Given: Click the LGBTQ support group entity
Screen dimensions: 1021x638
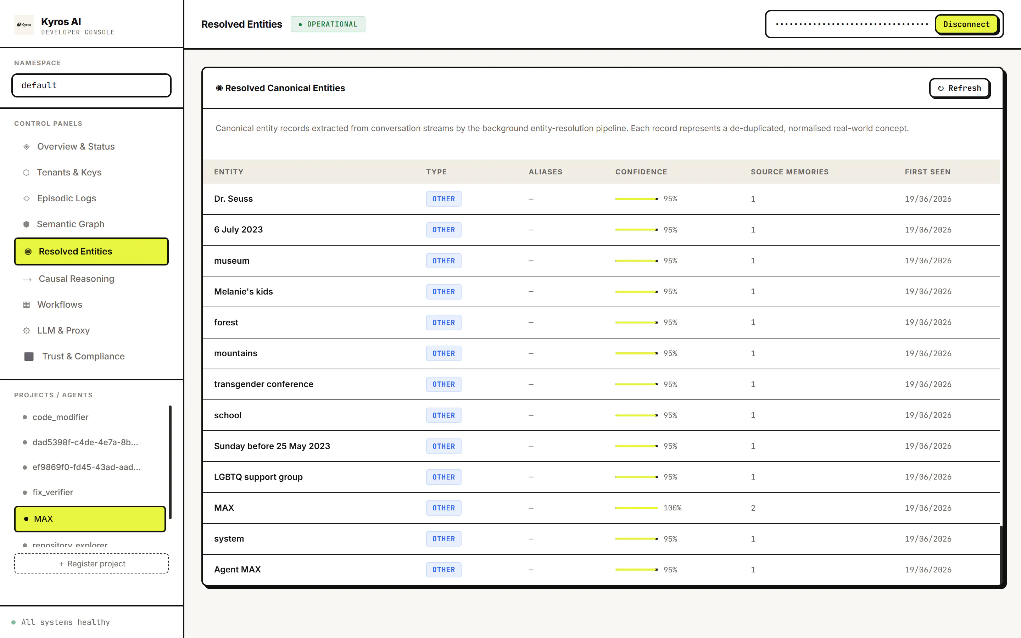Looking at the screenshot, I should click(x=258, y=477).
